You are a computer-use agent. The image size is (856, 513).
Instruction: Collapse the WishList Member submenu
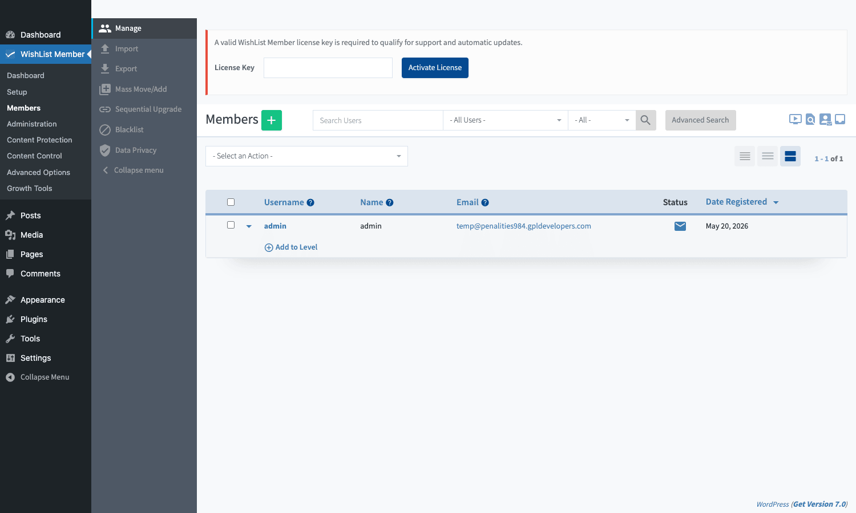139,170
